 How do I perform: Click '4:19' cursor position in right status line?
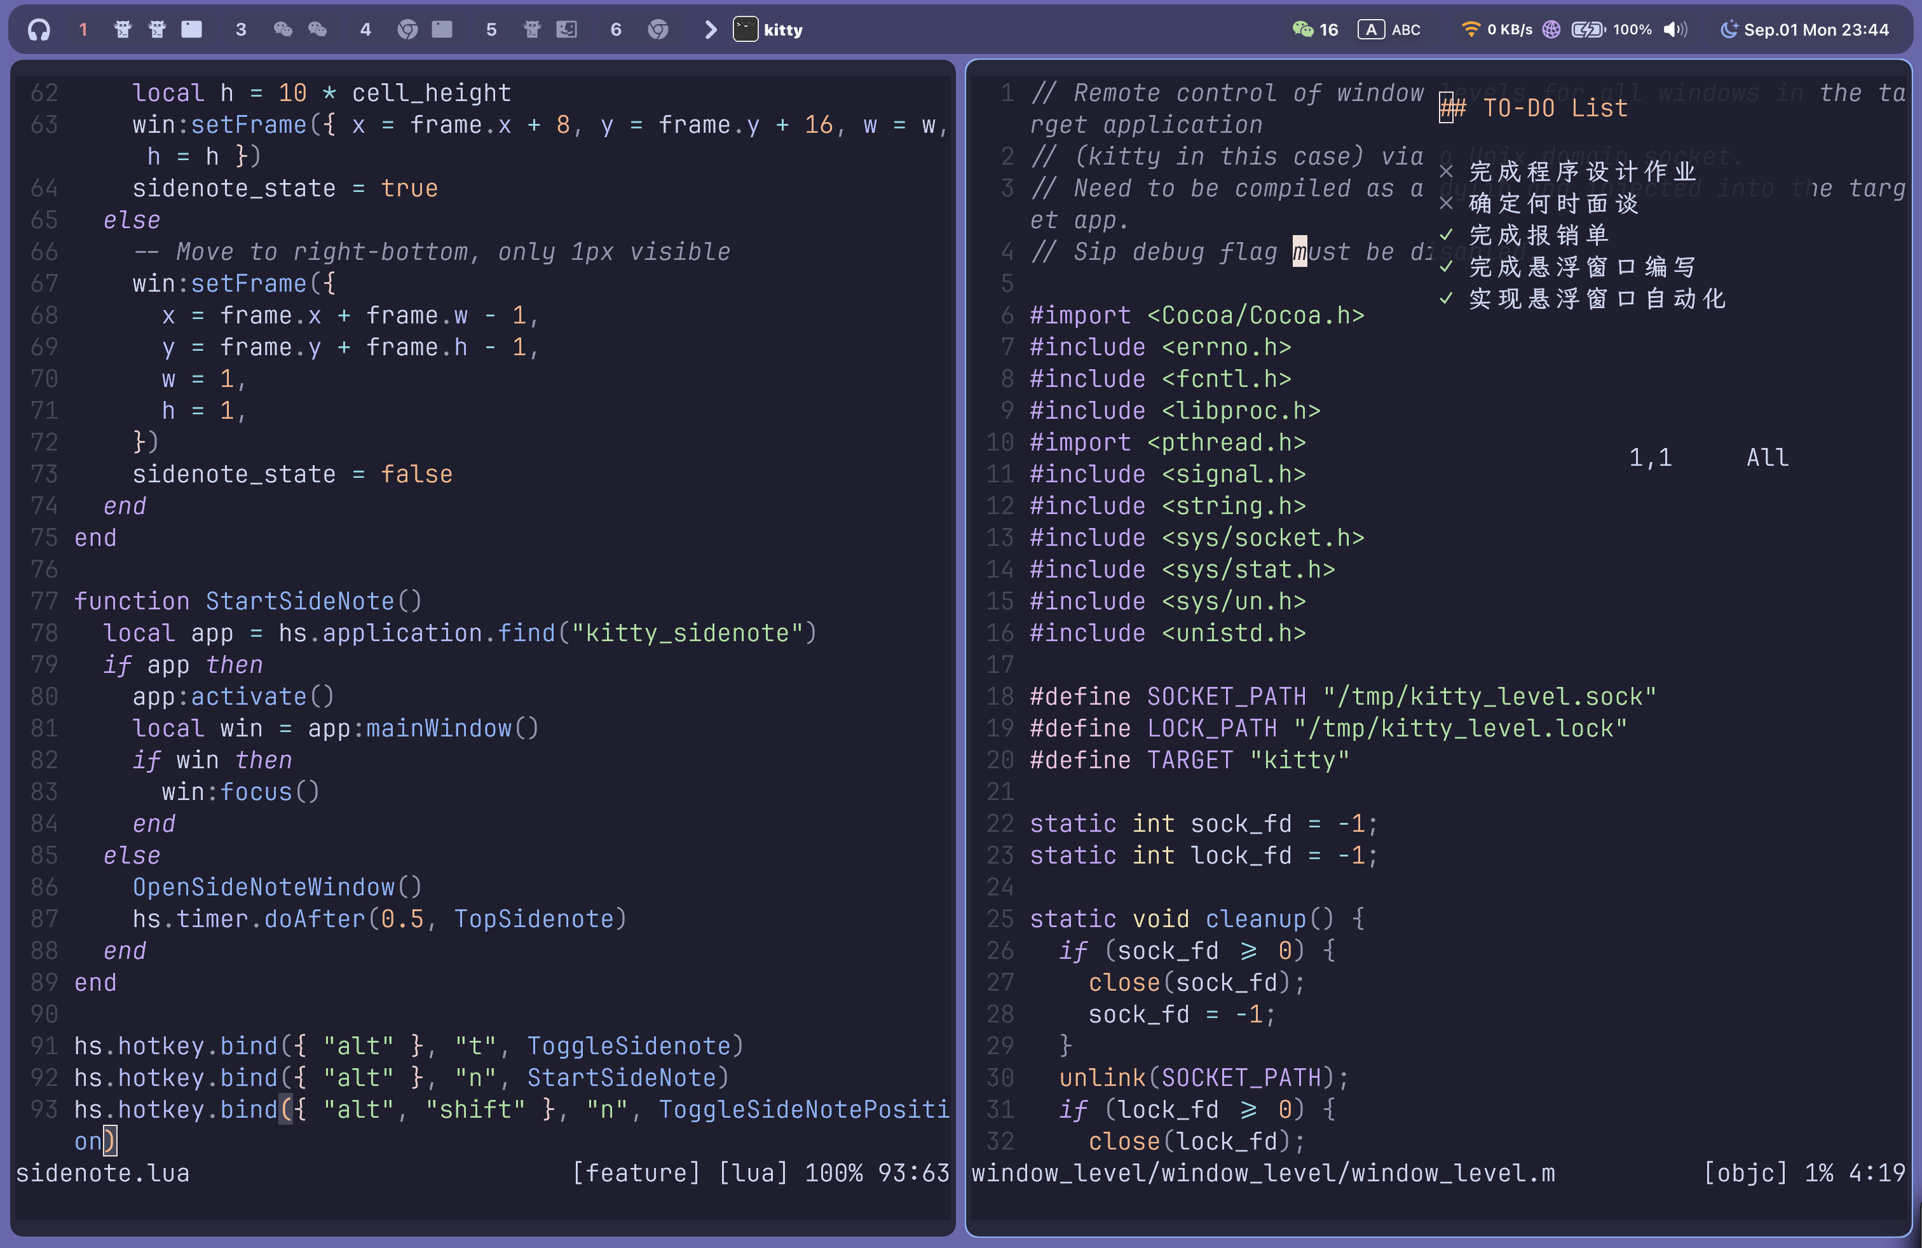(1877, 1173)
